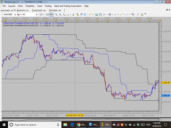Expand ellipse shape dropdown arrow
Viewport: 171px width, 128px height.
pos(130,14)
